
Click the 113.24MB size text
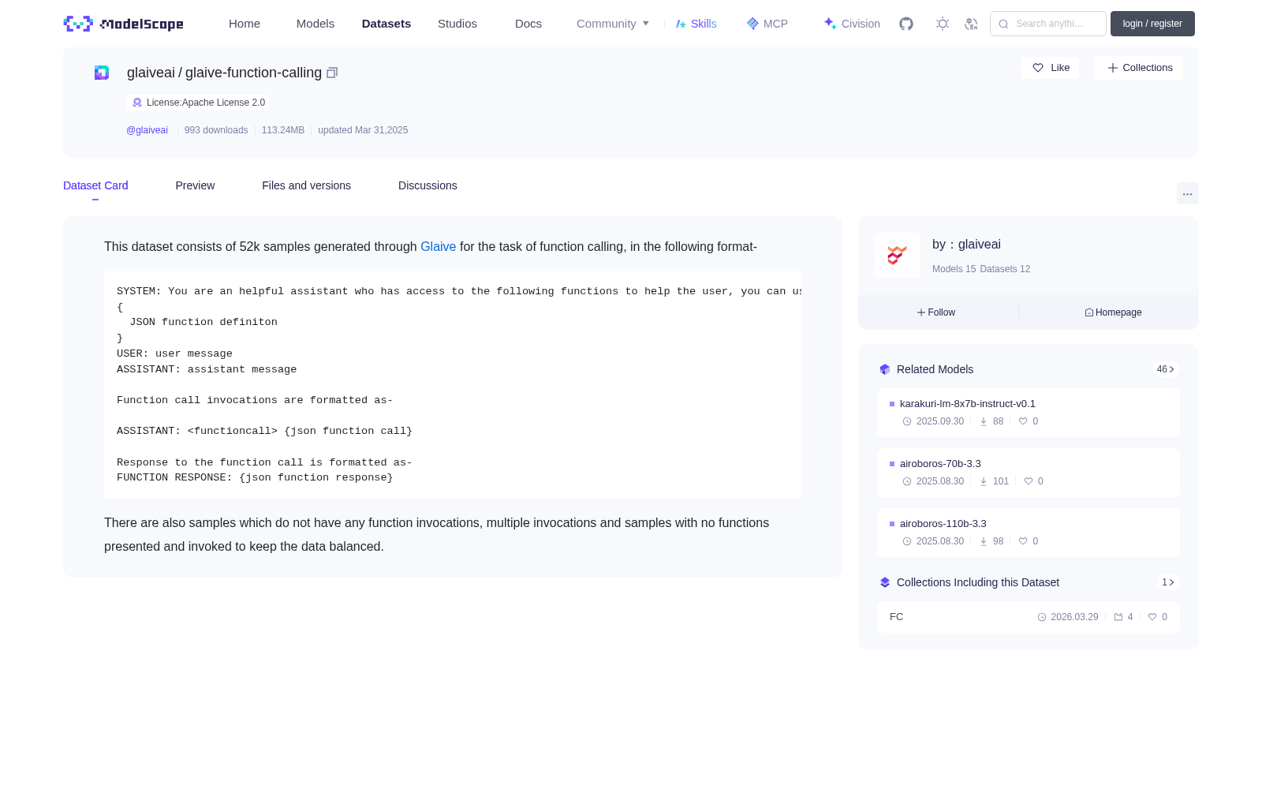click(x=283, y=130)
